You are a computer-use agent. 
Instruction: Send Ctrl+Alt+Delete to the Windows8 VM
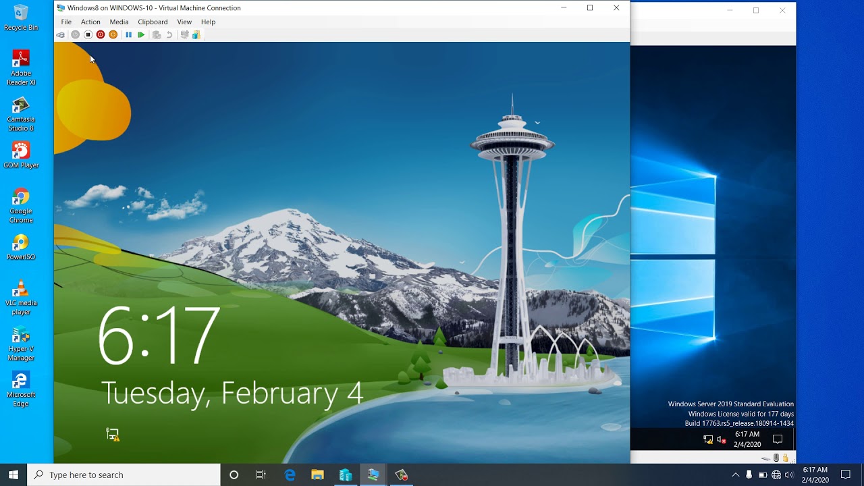point(61,34)
